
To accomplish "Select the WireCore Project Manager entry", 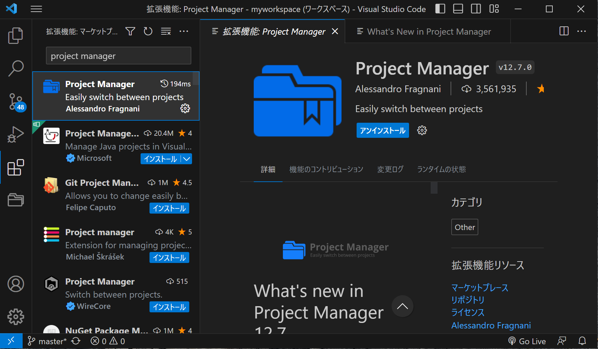I will [x=116, y=293].
